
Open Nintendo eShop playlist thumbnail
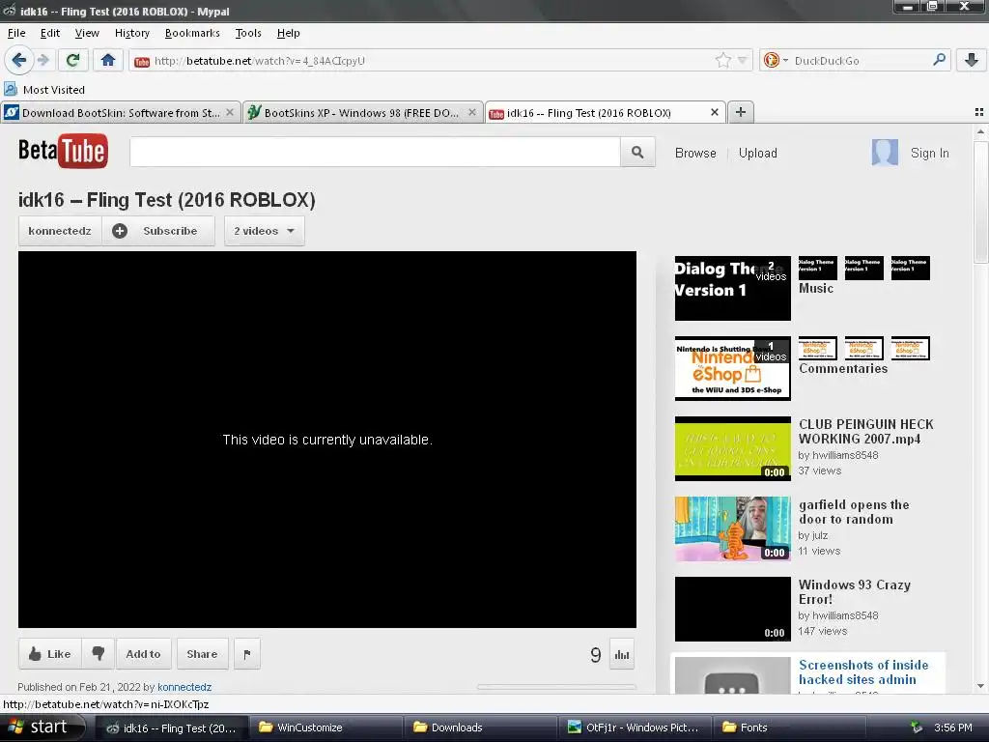[x=732, y=368]
